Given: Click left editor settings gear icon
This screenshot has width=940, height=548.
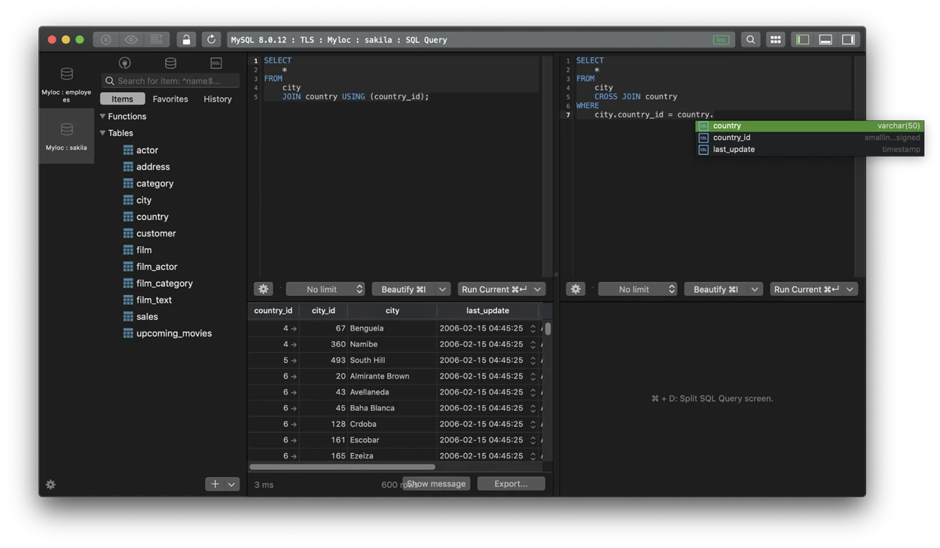Looking at the screenshot, I should (263, 289).
